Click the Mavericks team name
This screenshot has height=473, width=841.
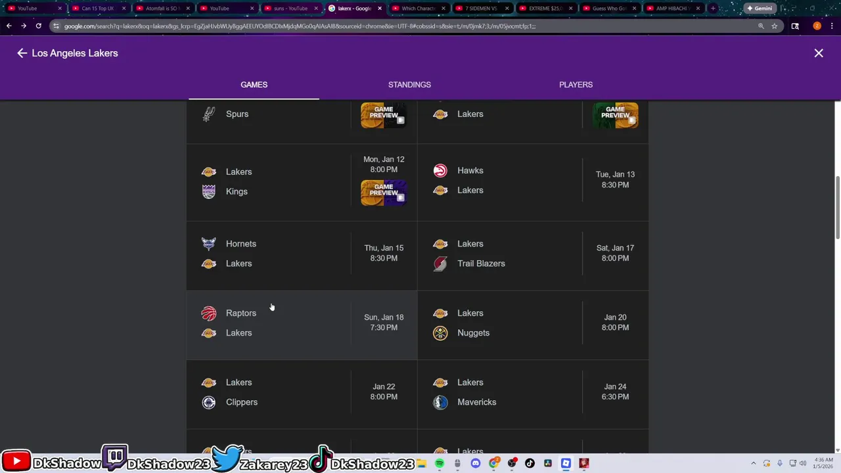[x=476, y=402]
